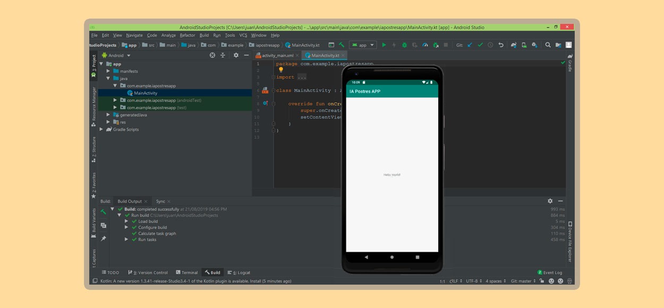This screenshot has height=308, width=664.
Task: Click the Apply Changes lightning icon
Action: [x=394, y=45]
